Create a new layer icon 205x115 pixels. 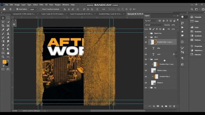[170, 106]
